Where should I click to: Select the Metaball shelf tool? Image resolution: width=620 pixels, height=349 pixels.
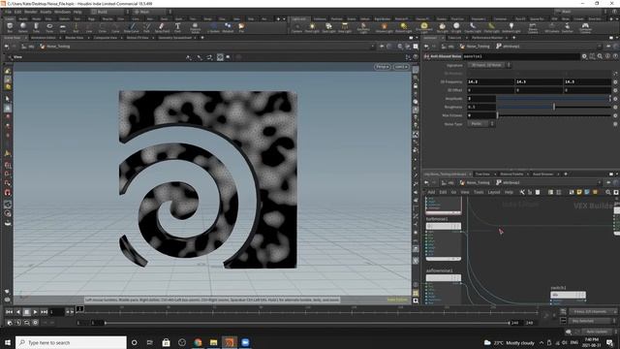[228, 27]
